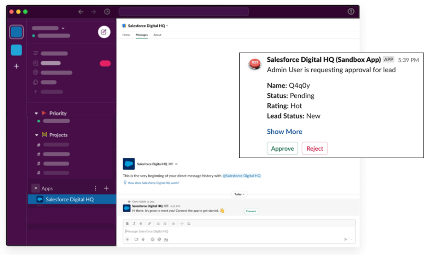424x255 pixels.
Task: Collapse the Priority section
Action: (36, 113)
